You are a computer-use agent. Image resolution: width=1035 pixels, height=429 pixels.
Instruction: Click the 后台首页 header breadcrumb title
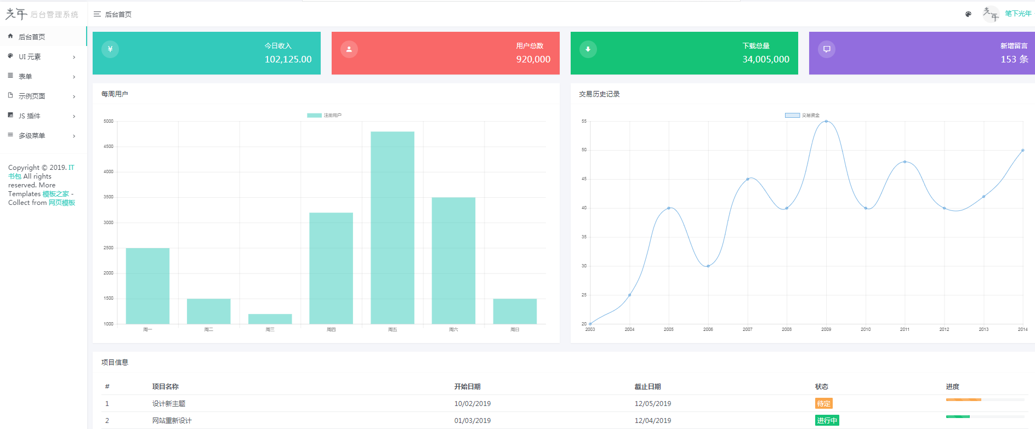(118, 15)
